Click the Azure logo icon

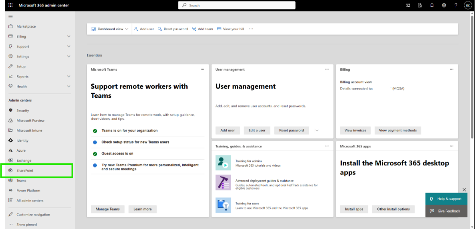pos(11,150)
